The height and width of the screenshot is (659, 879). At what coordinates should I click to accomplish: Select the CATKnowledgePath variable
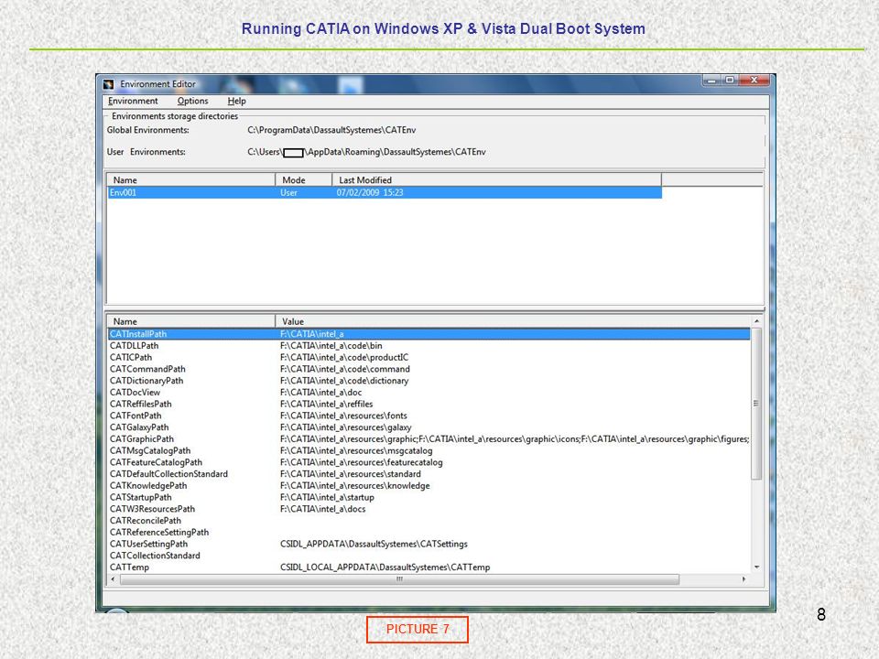[148, 486]
